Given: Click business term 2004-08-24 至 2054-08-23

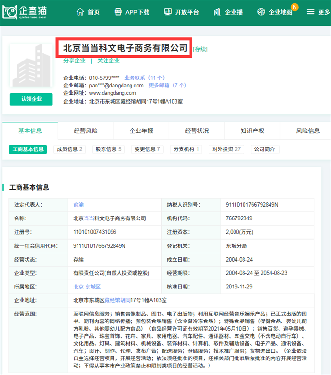Looking at the screenshot, I should click(x=257, y=273).
